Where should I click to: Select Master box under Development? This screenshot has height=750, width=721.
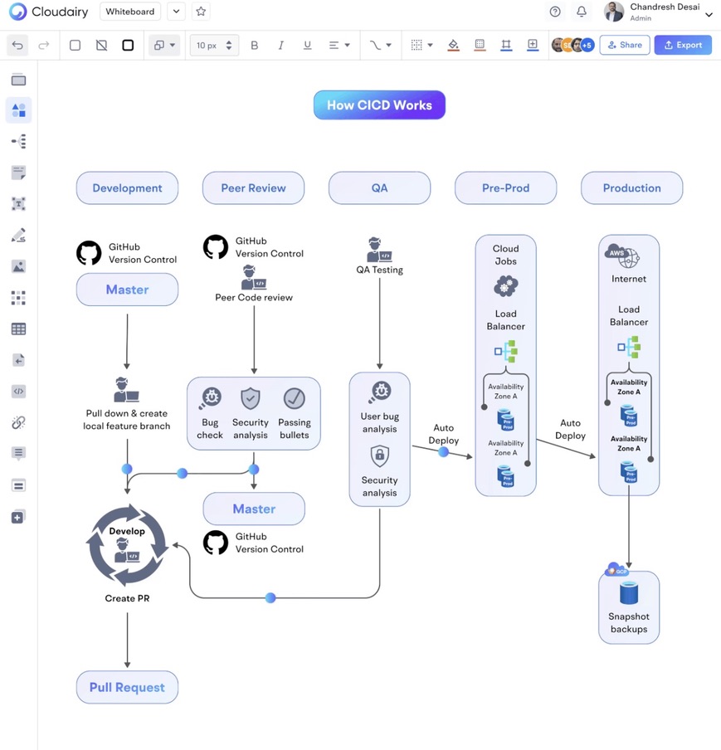[127, 290]
